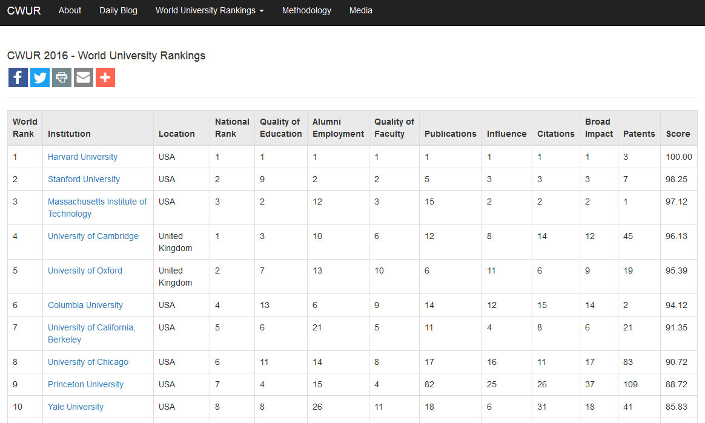Click United Kingdom location in Cambridge row
The image size is (705, 423).
176,242
